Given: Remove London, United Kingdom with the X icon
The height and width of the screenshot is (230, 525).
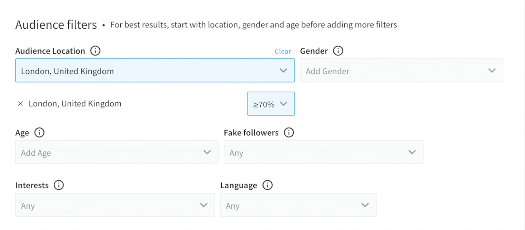Looking at the screenshot, I should click(x=20, y=104).
